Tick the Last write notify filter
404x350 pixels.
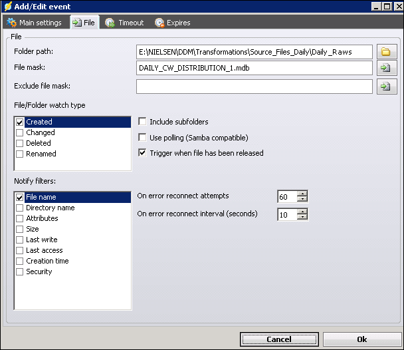point(19,240)
